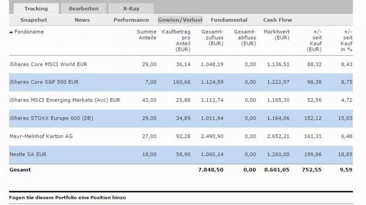Click 'Fügen Sie diesem Portfolio eine Position hinzu'
The height and width of the screenshot is (205, 366).
67,197
